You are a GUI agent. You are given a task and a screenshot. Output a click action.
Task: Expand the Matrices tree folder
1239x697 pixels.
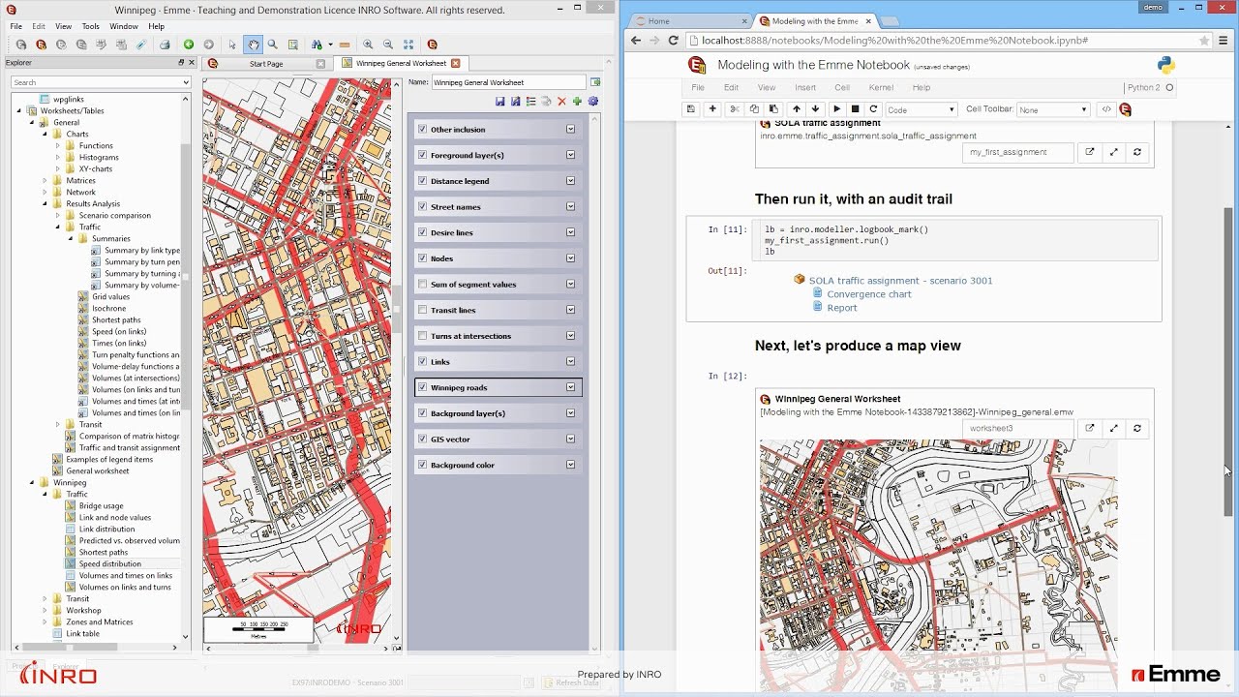click(x=45, y=180)
